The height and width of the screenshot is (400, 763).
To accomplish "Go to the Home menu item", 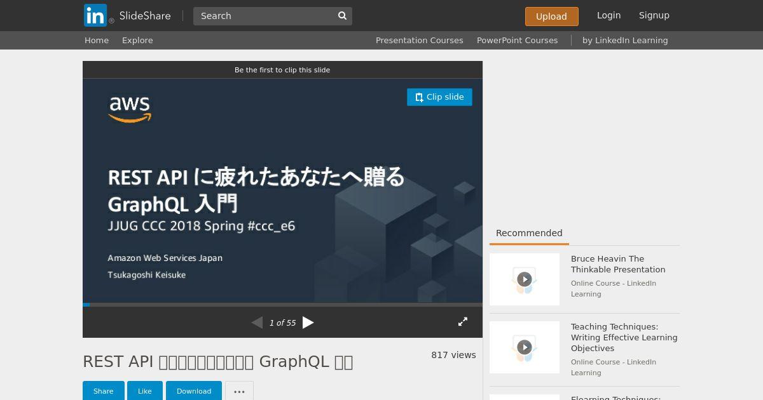I will [x=97, y=40].
